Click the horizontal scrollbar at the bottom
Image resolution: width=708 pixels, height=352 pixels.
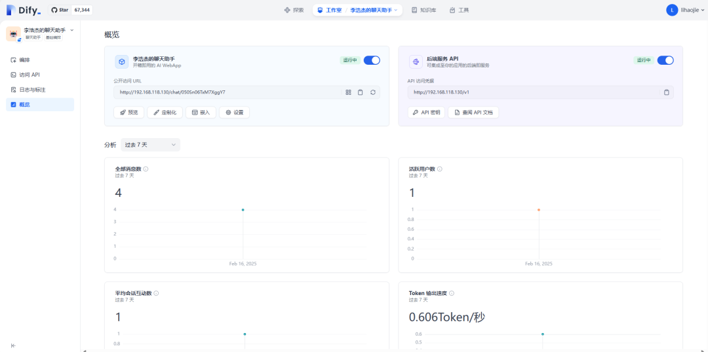coord(393,350)
